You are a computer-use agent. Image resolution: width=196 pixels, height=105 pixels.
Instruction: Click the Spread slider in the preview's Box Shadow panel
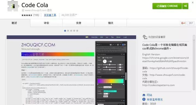point(109,70)
